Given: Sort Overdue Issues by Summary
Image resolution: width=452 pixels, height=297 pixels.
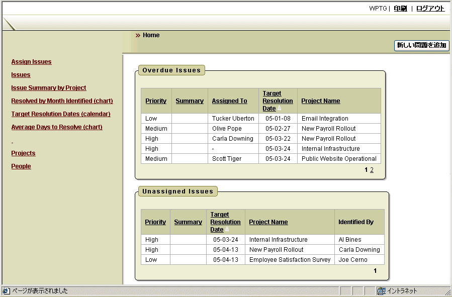Looking at the screenshot, I should click(x=190, y=101).
